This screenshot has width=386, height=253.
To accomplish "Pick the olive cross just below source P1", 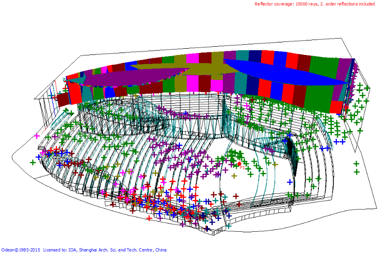I will click(x=234, y=176).
